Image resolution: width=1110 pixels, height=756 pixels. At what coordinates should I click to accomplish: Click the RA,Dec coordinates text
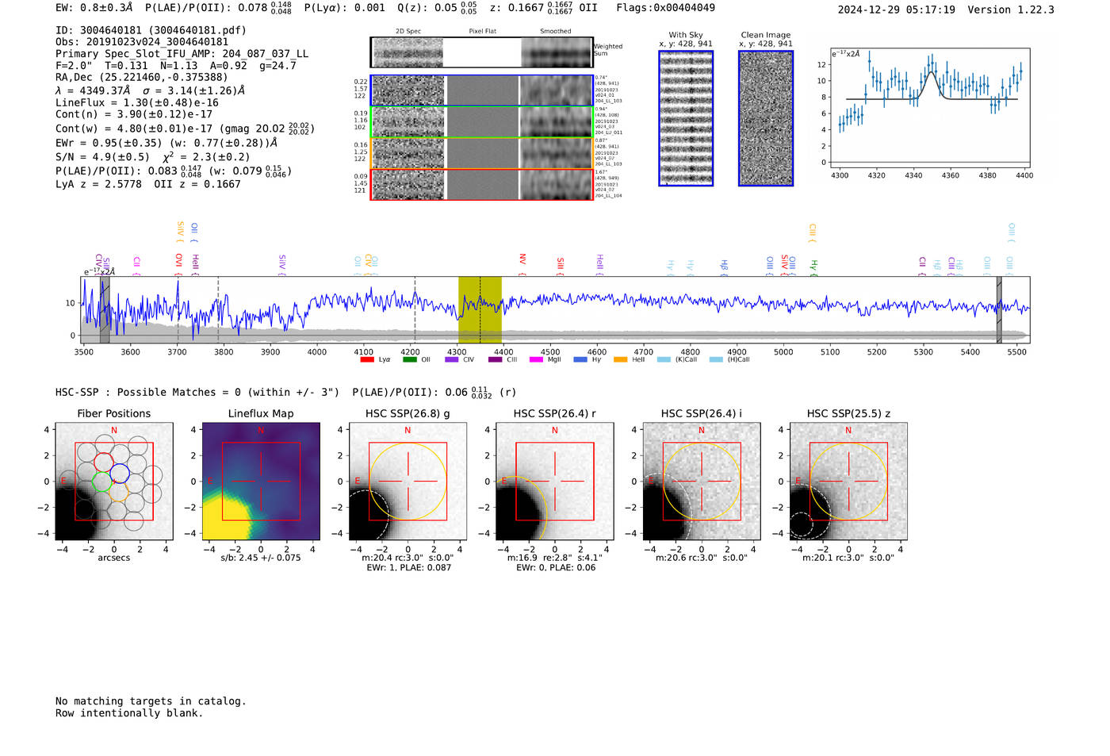pos(141,77)
